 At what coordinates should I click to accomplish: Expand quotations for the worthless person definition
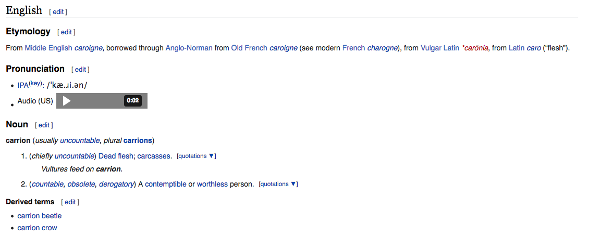pos(278,184)
